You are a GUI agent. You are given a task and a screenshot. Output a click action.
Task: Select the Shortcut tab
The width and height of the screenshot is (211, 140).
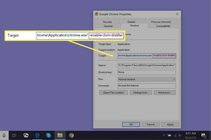click(134, 26)
